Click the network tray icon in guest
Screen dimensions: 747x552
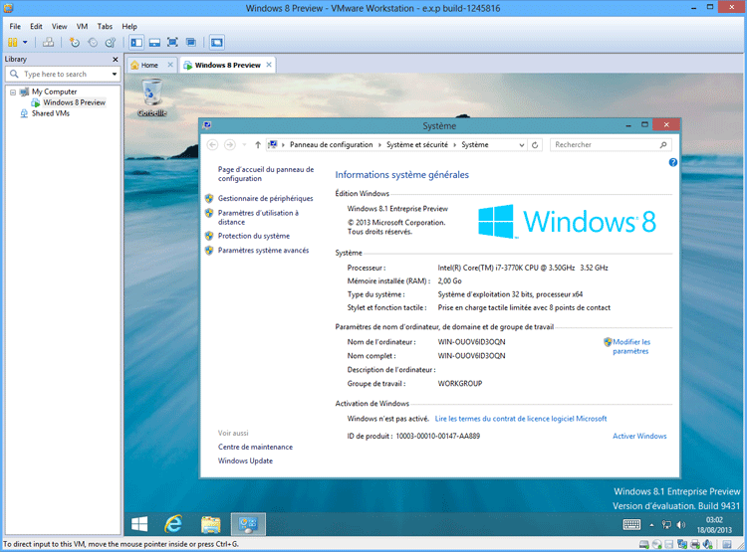[666, 525]
